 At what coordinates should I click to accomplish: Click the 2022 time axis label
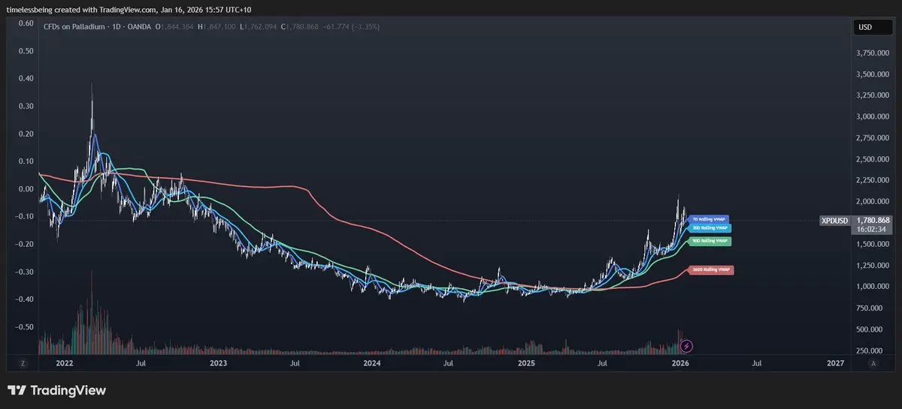(x=65, y=363)
